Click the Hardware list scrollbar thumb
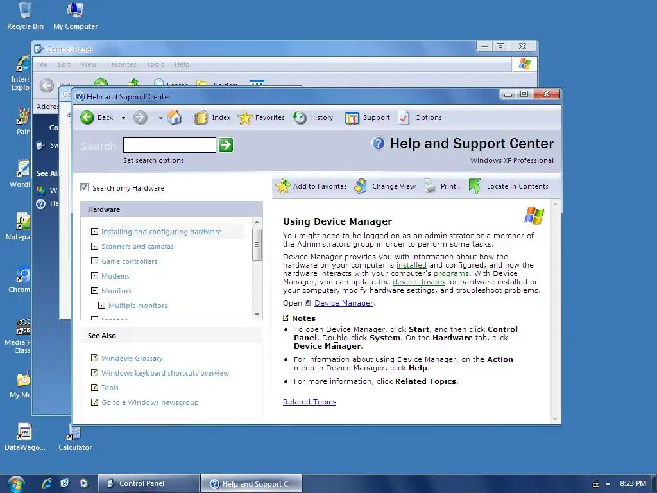 [257, 245]
